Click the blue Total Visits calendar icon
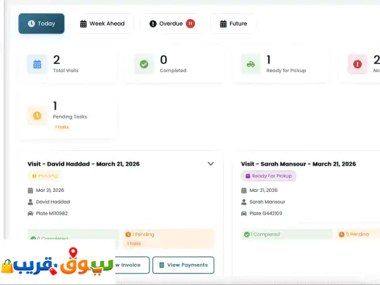Screen dimensions: 380x285 pos(37,64)
